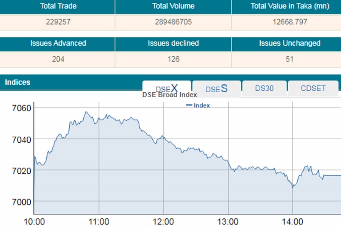
Task: Select the DS30 tab
Action: click(x=264, y=89)
